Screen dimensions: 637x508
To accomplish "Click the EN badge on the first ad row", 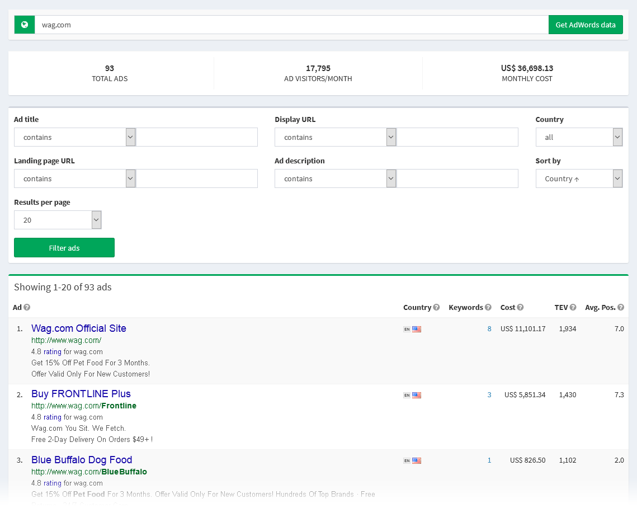I will tap(407, 329).
